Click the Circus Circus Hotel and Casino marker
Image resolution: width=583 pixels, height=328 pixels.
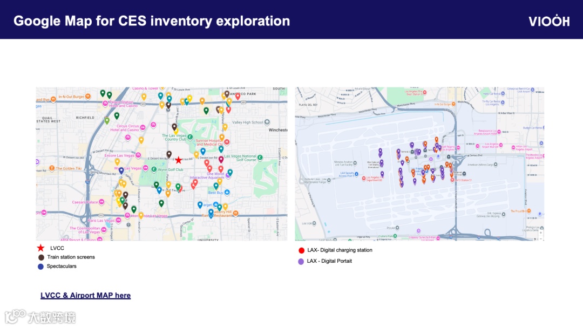point(143,127)
